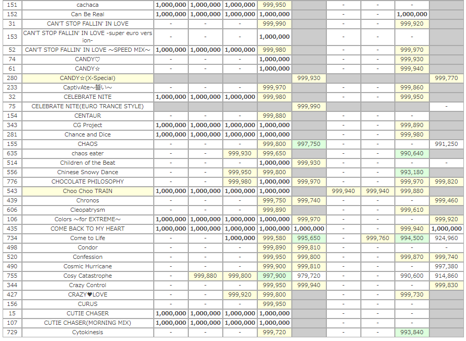This screenshot has width=466, height=341.
Task: Click the 999,950 score in the cachaca row
Action: click(274, 5)
